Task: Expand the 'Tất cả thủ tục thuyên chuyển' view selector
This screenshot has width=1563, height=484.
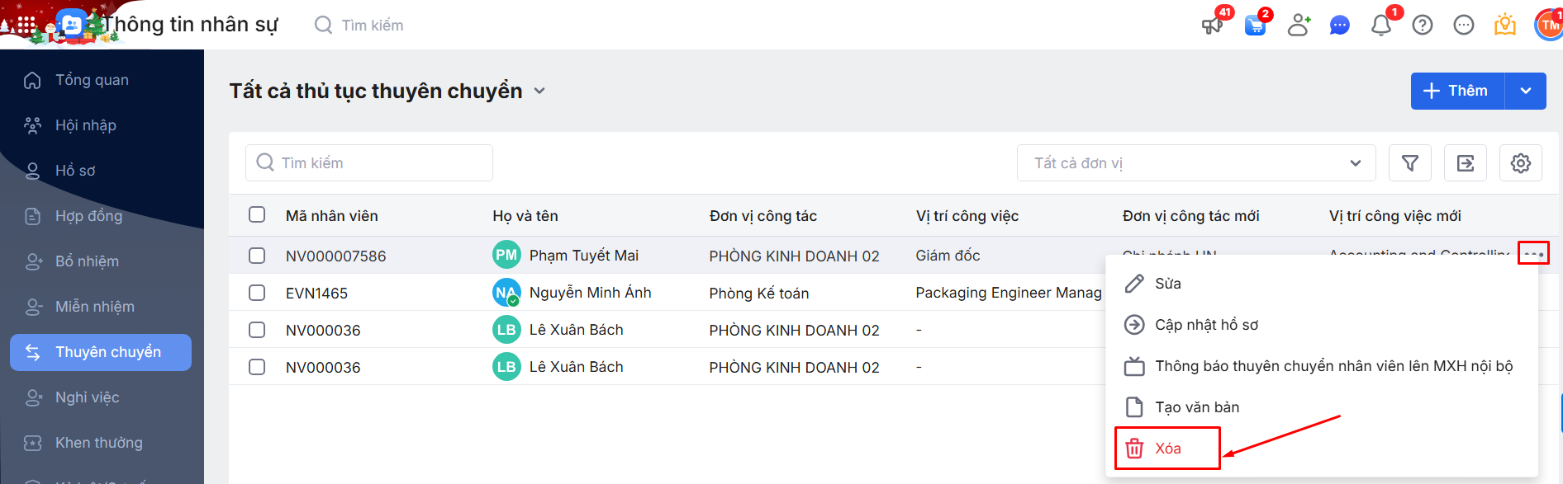Action: point(539,91)
